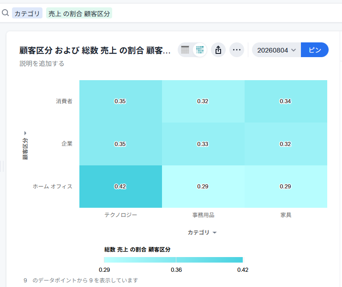Select heatmap cell 0.32 消費者 事務用品
Image resolution: width=342 pixels, height=287 pixels.
click(x=203, y=101)
